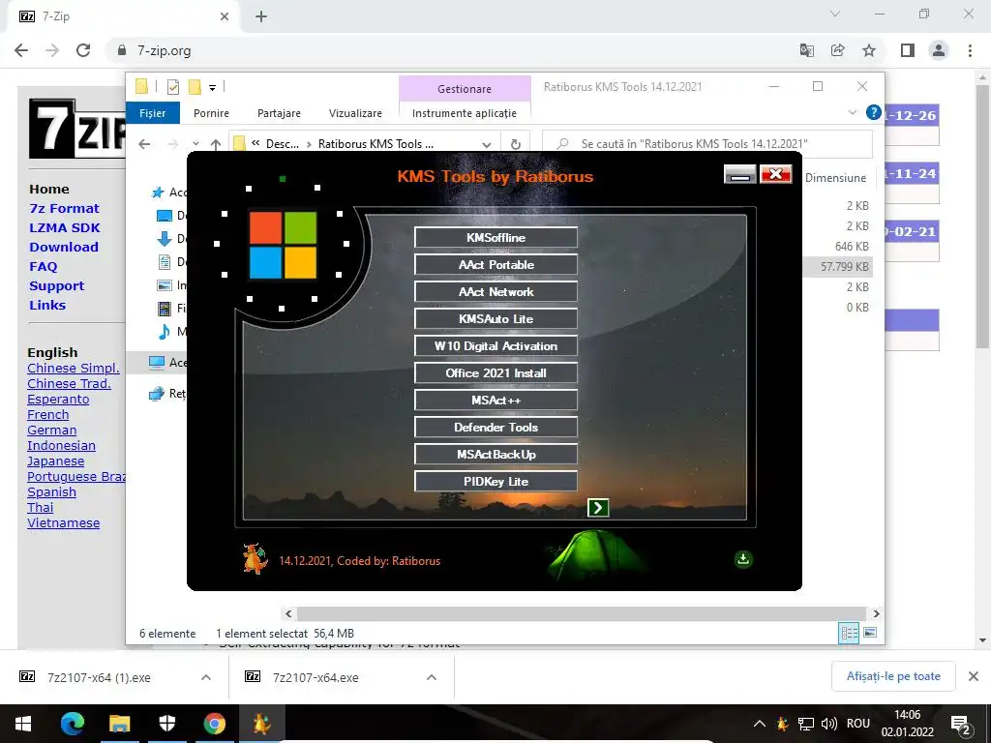Viewport: 991px width, 743px height.
Task: Open recent locations dropdown in Explorer
Action: click(x=195, y=144)
